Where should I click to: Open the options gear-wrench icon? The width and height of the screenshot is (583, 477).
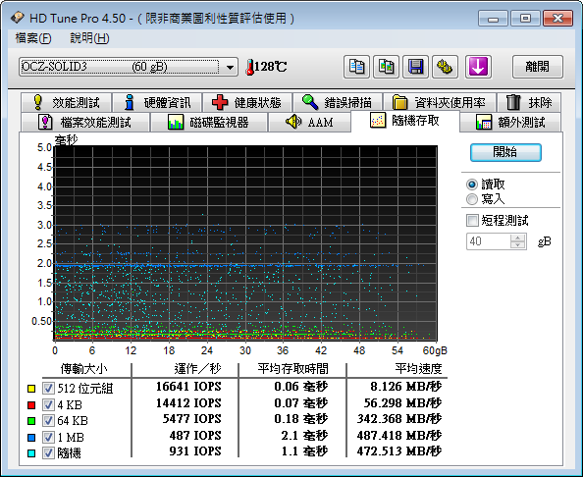click(445, 67)
